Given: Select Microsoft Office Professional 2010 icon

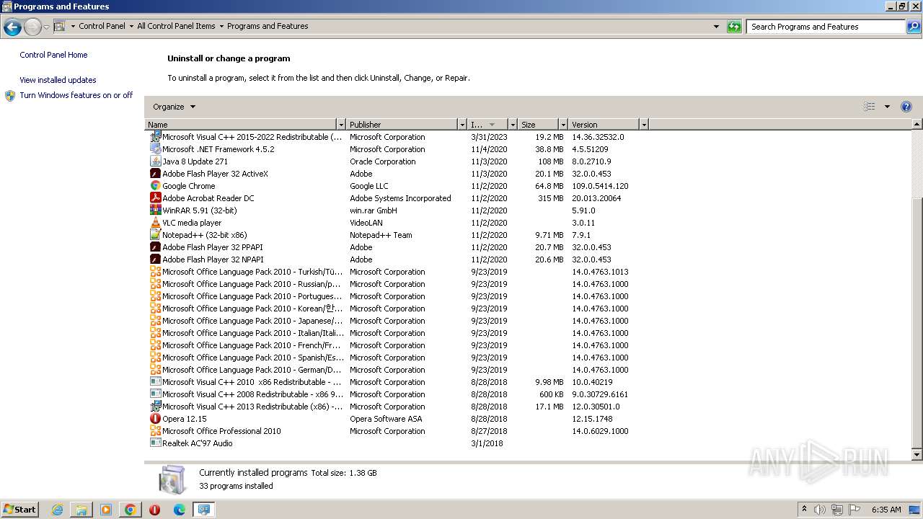Looking at the screenshot, I should 155,431.
